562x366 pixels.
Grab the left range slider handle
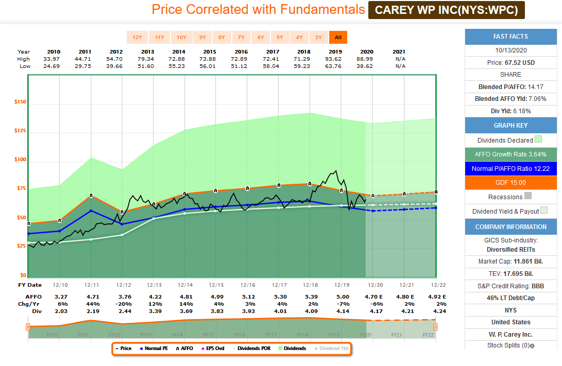[28, 326]
